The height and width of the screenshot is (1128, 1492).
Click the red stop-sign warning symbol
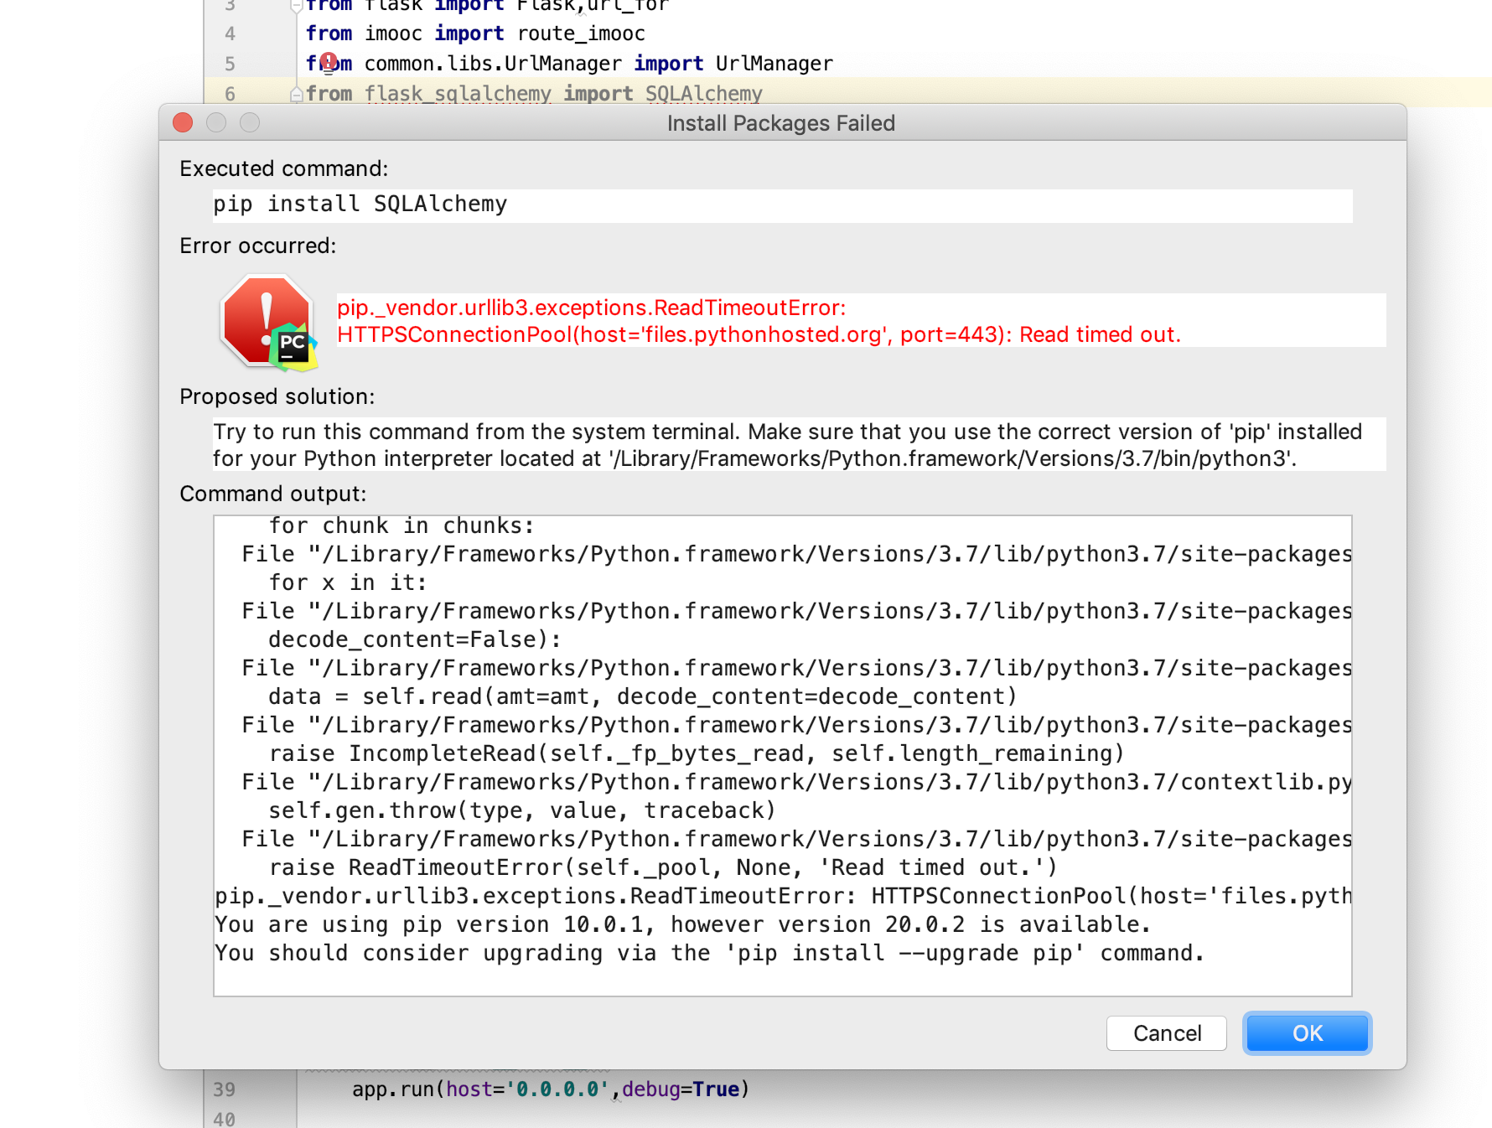(267, 321)
